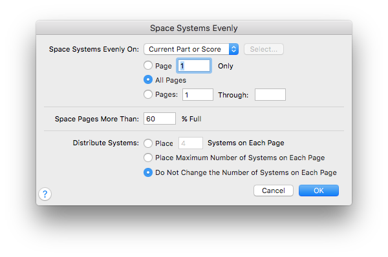Select the Pages Through range radio button
The width and height of the screenshot is (388, 257).
[x=148, y=94]
